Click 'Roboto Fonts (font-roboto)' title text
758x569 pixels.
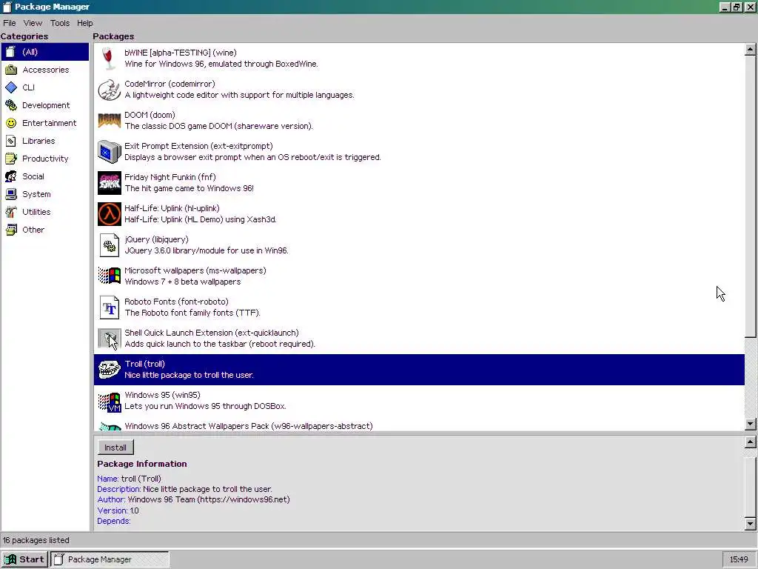pos(176,302)
